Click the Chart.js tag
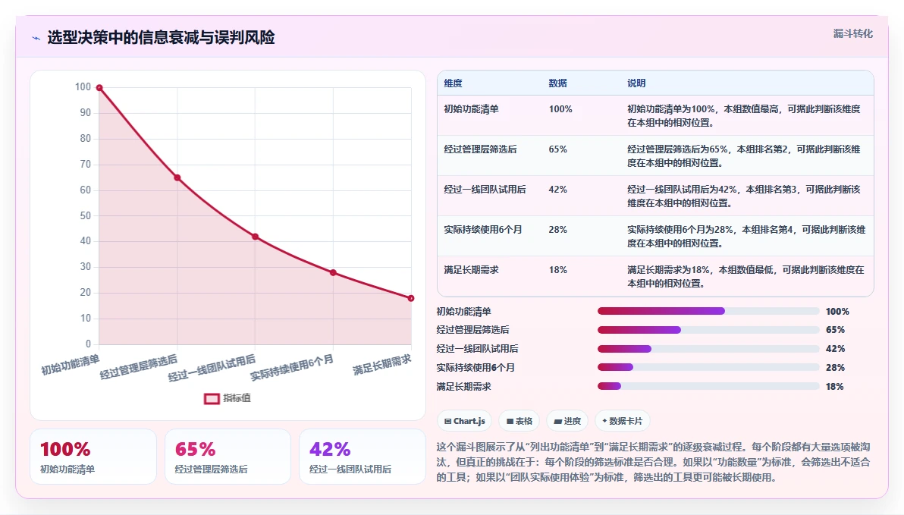This screenshot has height=515, width=904. (x=464, y=421)
